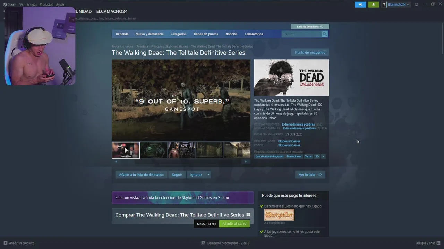Click the Mex$ 514.99 price label
This screenshot has width=444, height=249.
coord(206,224)
